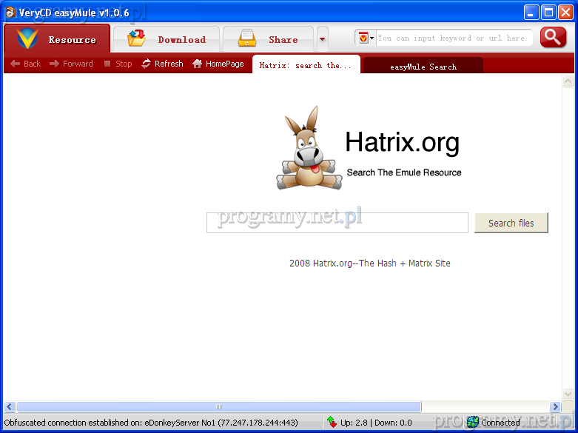This screenshot has height=433, width=578.
Task: Click the Hatrix donkey mascot logo
Action: click(306, 148)
